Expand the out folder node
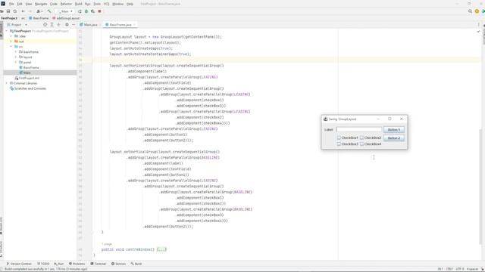 [11, 42]
